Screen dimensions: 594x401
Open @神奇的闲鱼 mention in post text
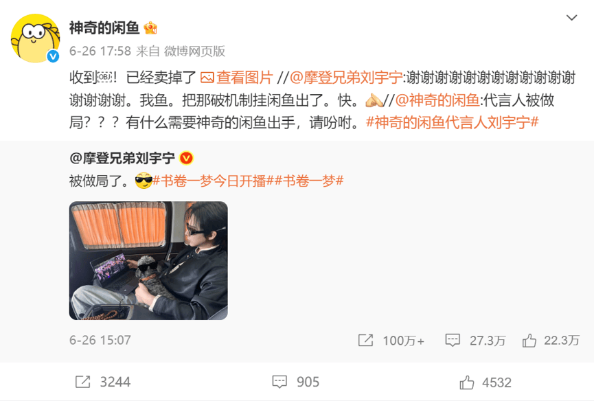[437, 100]
